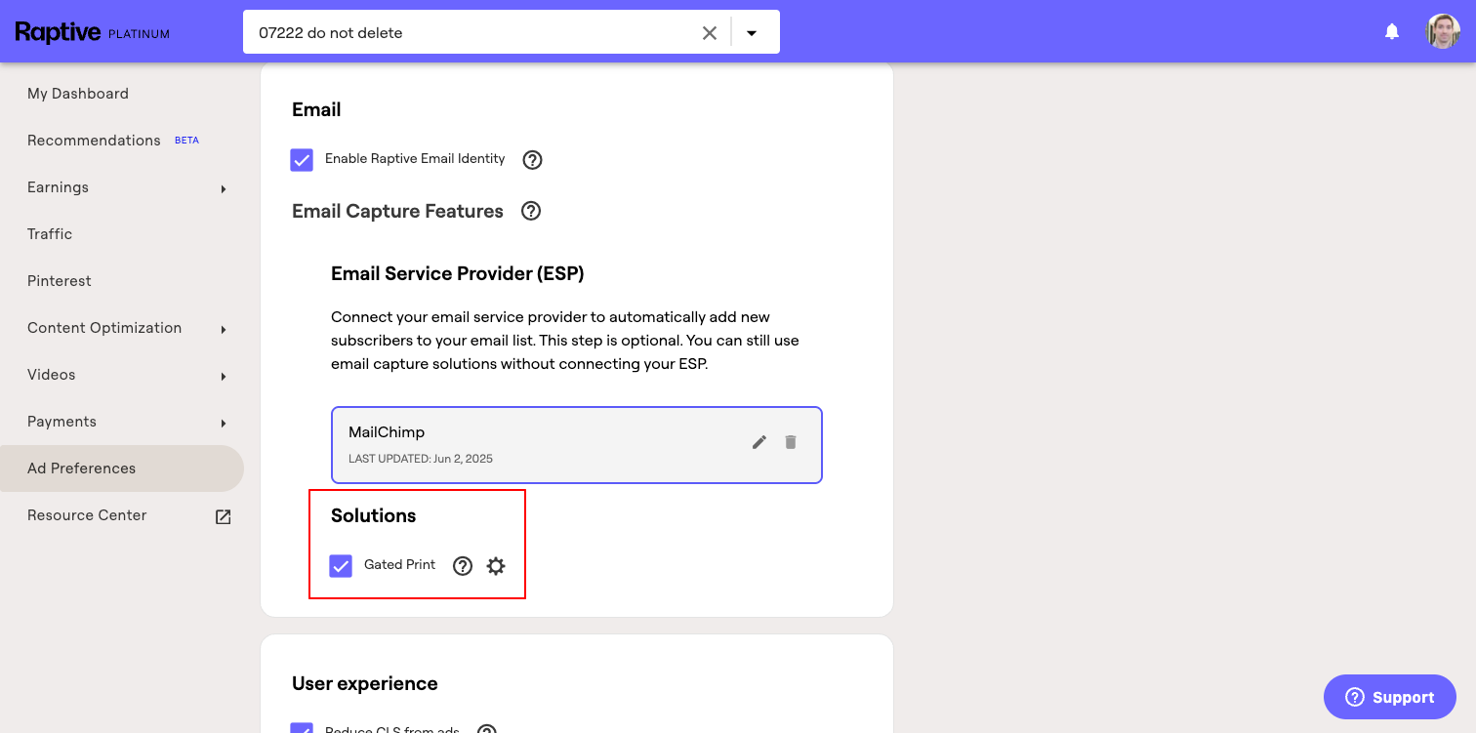1476x733 pixels.
Task: Click the BETA badge beside Recommendations
Action: [x=186, y=141]
